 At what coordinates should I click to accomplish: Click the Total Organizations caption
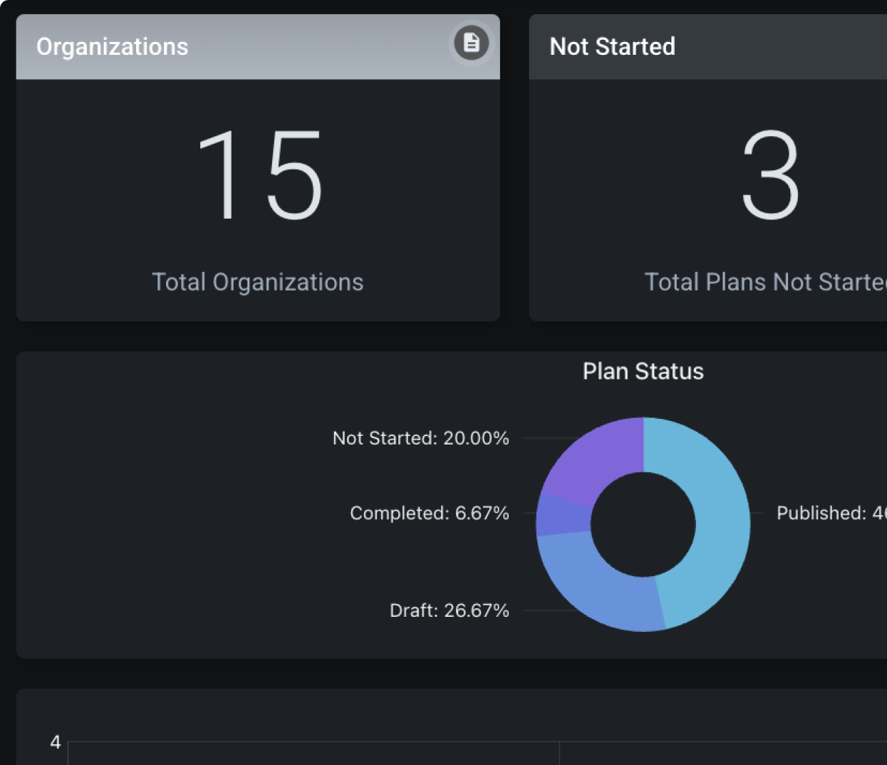(x=257, y=282)
